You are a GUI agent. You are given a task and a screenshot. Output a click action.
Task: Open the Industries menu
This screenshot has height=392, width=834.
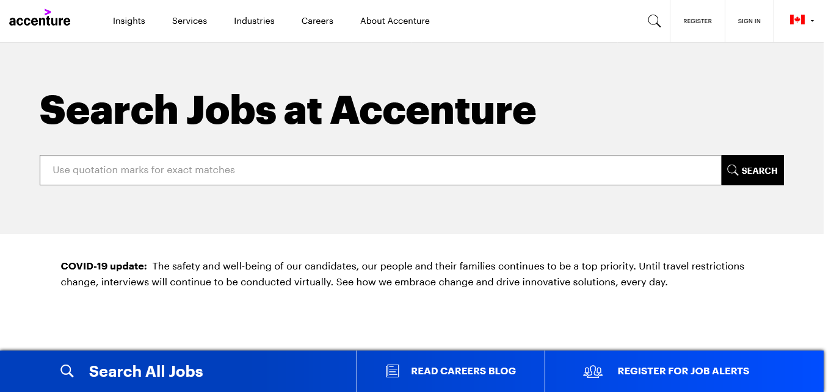coord(254,21)
